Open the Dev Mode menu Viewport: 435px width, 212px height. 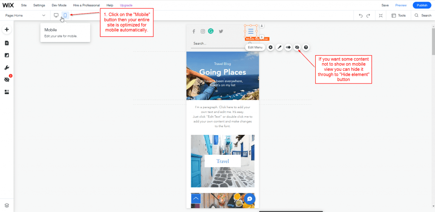[x=59, y=5]
